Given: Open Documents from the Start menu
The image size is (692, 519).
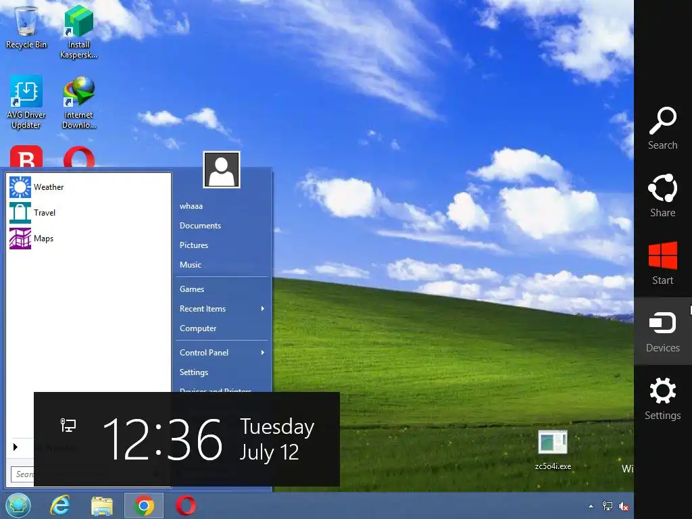Looking at the screenshot, I should pos(200,226).
